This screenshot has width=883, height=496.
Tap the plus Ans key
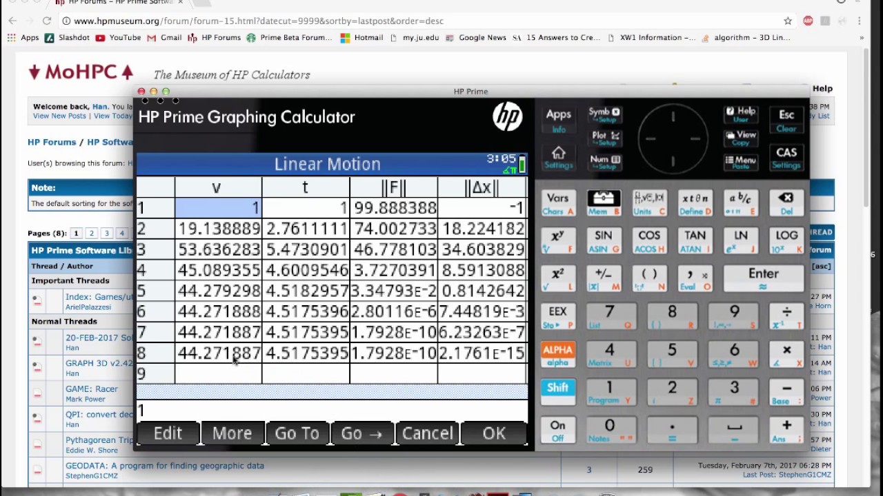coord(786,431)
